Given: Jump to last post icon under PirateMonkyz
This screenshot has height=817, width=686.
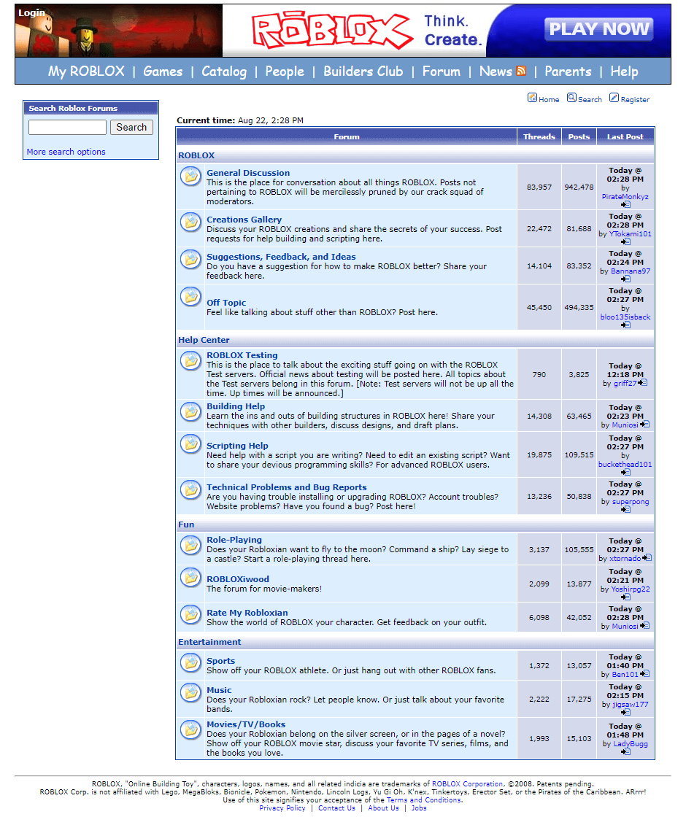Looking at the screenshot, I should pos(625,205).
